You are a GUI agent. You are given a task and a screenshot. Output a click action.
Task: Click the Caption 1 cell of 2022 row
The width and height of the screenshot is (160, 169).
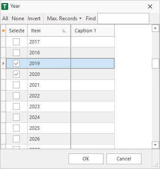click(93, 96)
